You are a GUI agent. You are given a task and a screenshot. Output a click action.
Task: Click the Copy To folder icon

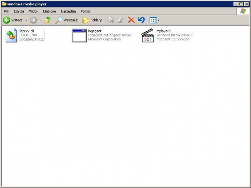click(x=121, y=20)
